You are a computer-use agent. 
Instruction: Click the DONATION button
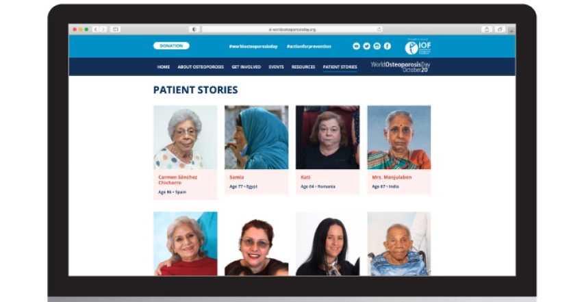(x=171, y=46)
